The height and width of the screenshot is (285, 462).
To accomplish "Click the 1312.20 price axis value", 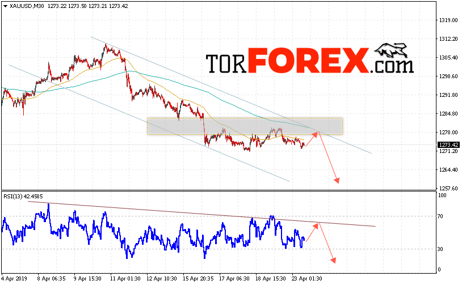I will pos(448,39).
